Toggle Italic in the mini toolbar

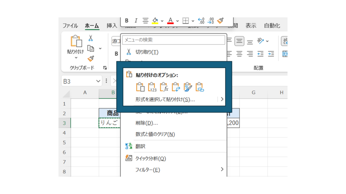pyautogui.click(x=136, y=21)
